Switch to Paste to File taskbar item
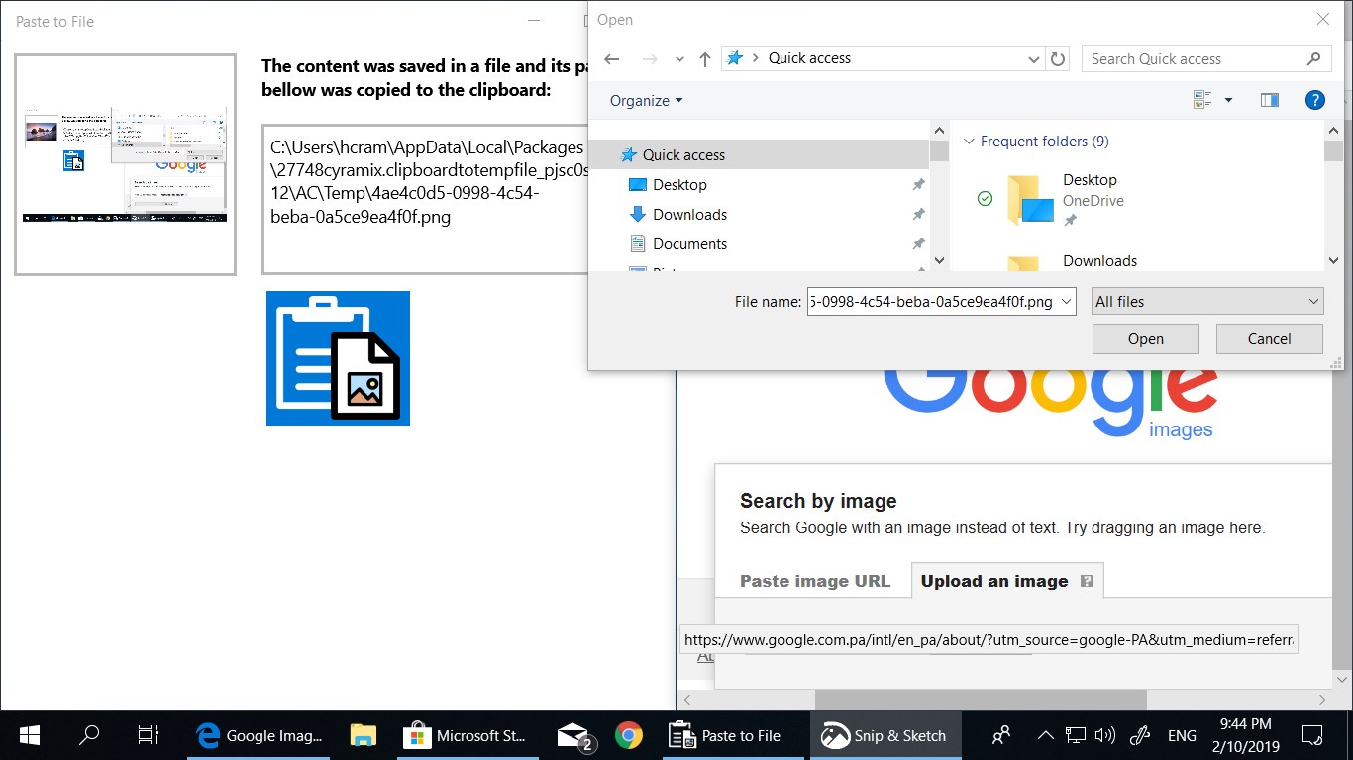This screenshot has height=760, width=1353. (733, 735)
